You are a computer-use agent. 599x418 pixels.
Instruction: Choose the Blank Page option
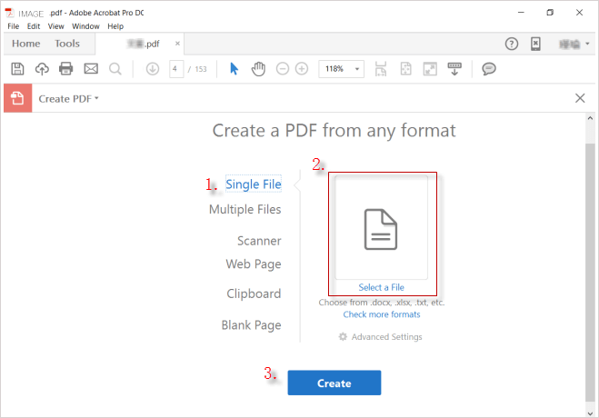click(252, 325)
